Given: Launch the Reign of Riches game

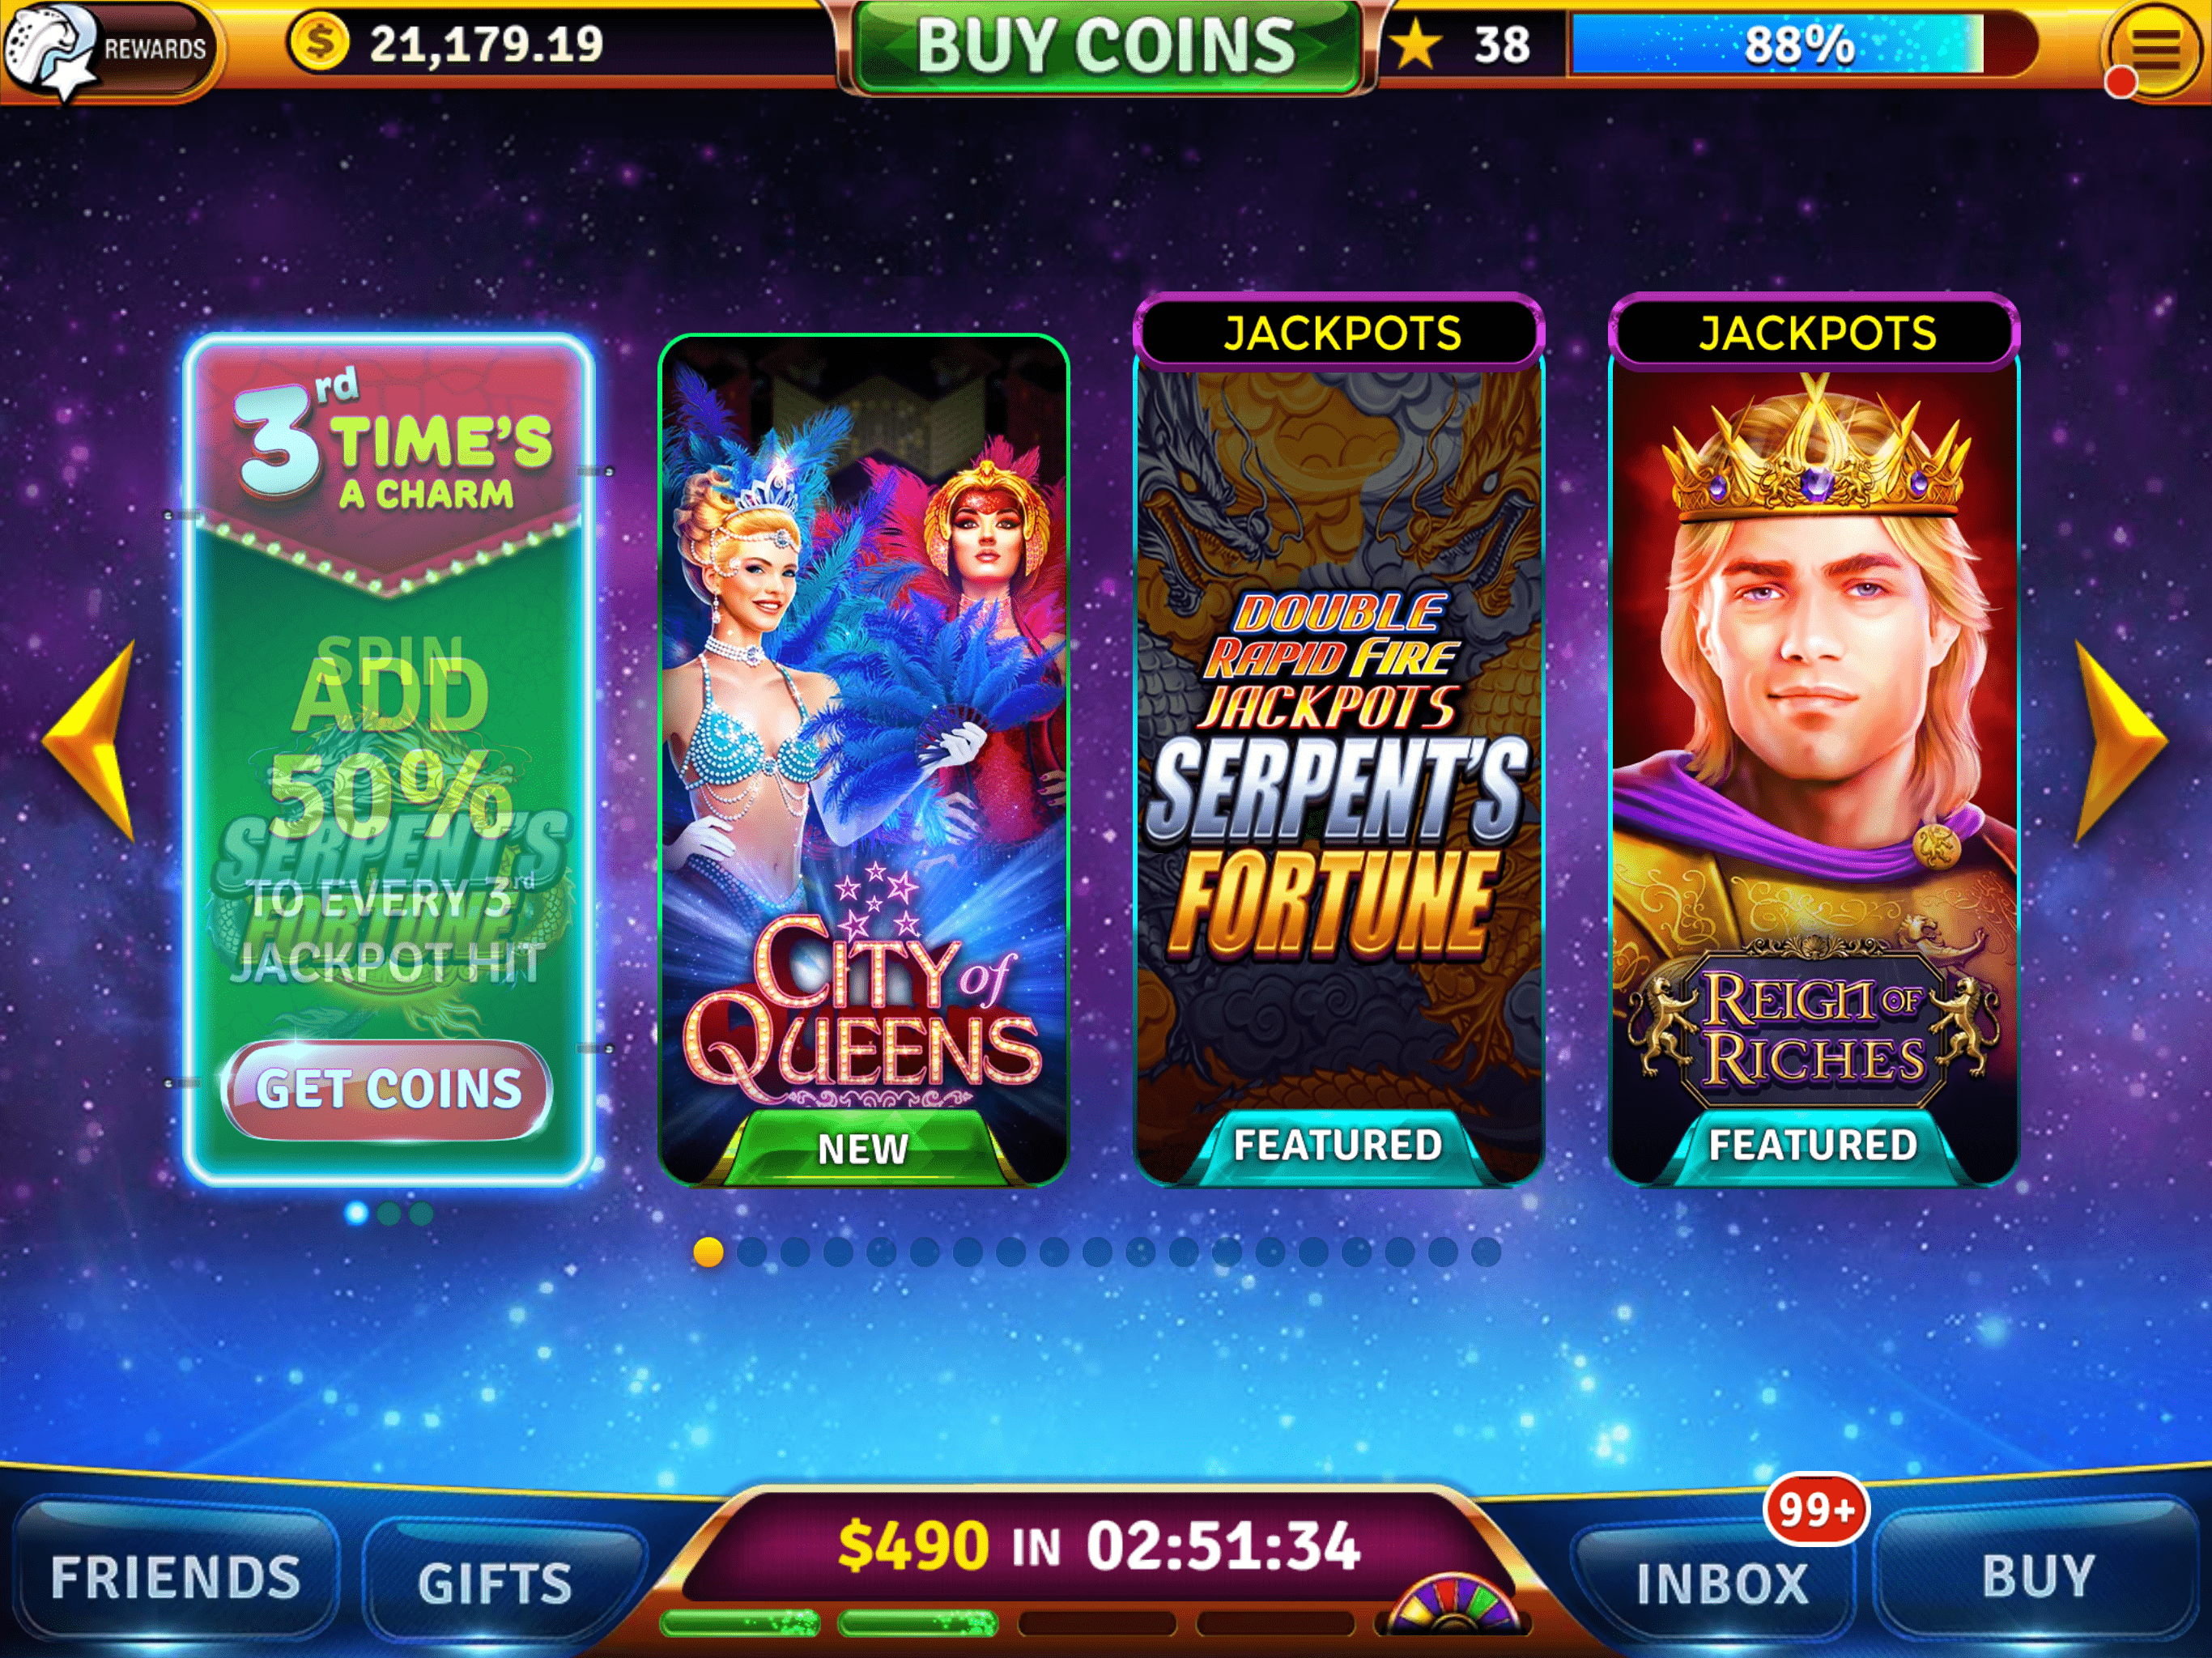Looking at the screenshot, I should [x=1814, y=740].
